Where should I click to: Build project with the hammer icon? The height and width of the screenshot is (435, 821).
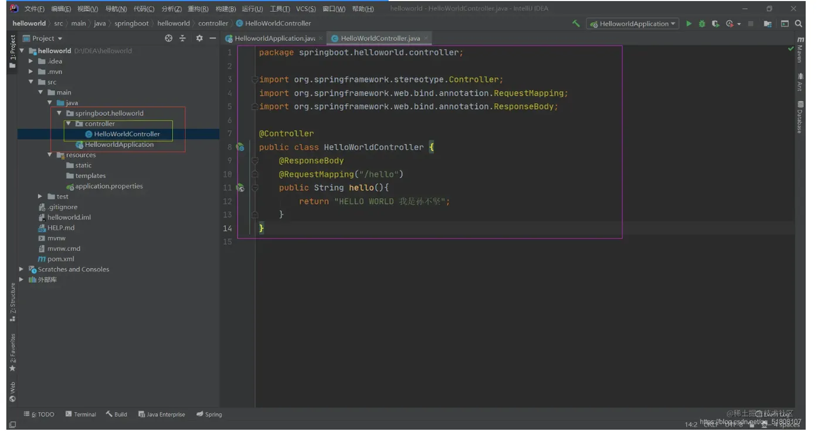pos(576,24)
